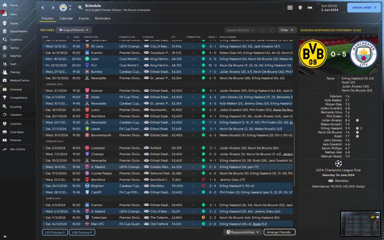Image resolution: width=384 pixels, height=240 pixels.
Task: Open the Dynamics sidebar icon
Action: [x=4, y=39]
